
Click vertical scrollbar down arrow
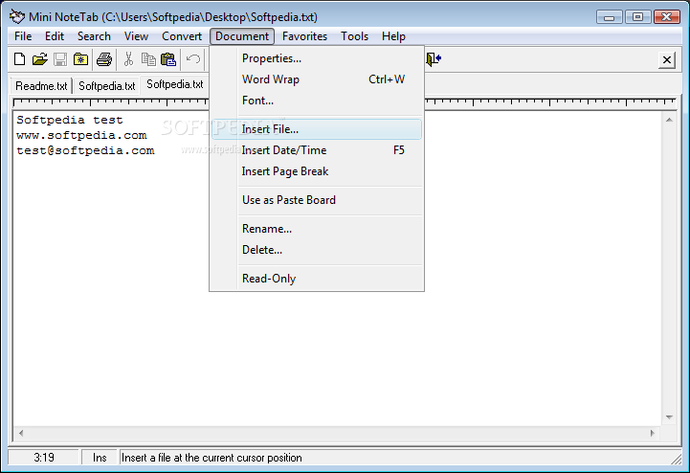click(669, 417)
